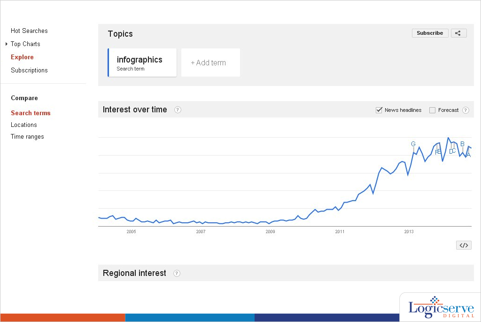Select Explore in the sidebar
This screenshot has width=481, height=322.
[22, 57]
